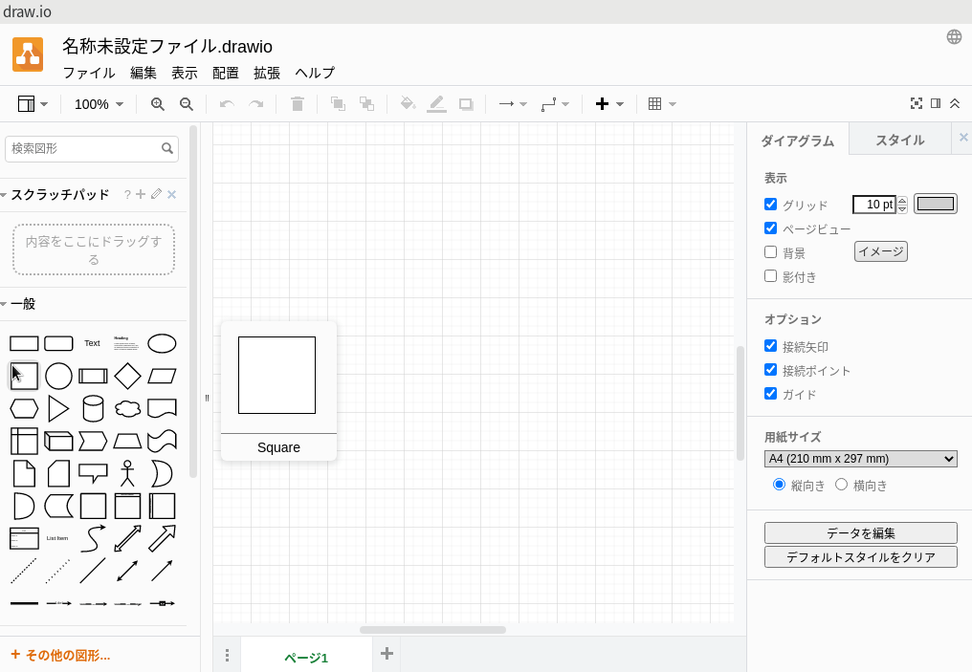972x672 pixels.
Task: Open the ヘルプ menu
Action: coord(315,73)
